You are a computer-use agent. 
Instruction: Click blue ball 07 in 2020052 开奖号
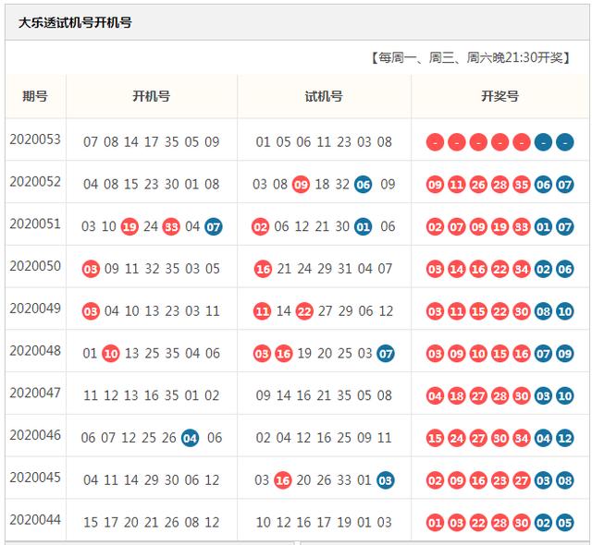click(565, 185)
